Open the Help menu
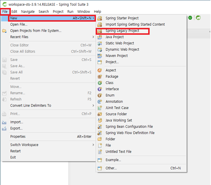 pos(98,12)
